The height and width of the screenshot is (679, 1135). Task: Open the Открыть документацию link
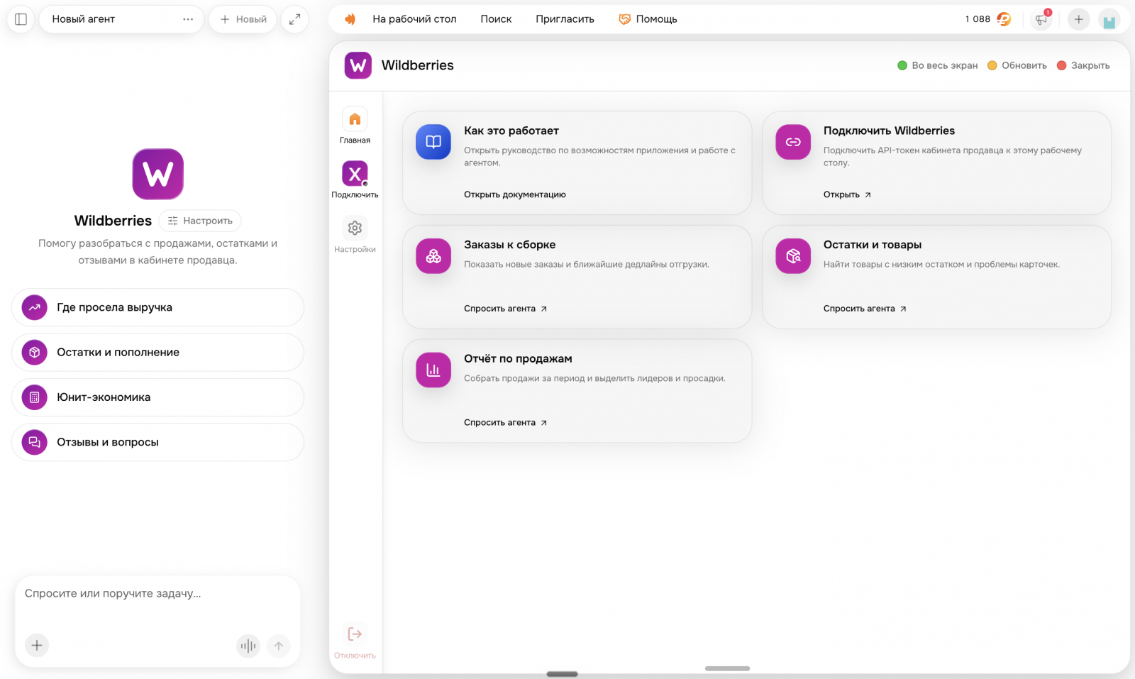[x=515, y=194]
